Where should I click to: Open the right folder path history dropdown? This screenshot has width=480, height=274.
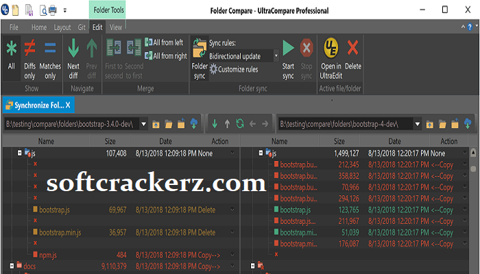(418, 124)
